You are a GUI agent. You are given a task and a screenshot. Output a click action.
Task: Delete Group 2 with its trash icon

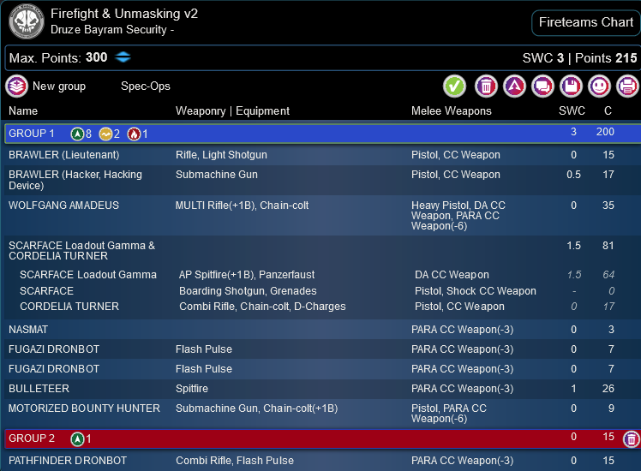[632, 439]
